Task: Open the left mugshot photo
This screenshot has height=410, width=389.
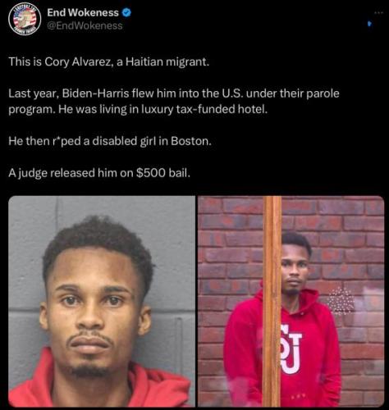Action: 102,301
